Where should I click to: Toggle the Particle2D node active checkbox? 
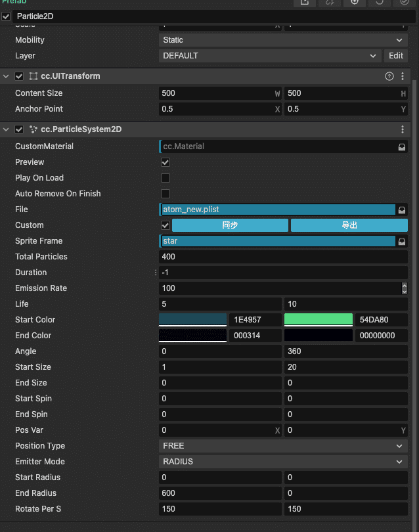[x=6, y=16]
